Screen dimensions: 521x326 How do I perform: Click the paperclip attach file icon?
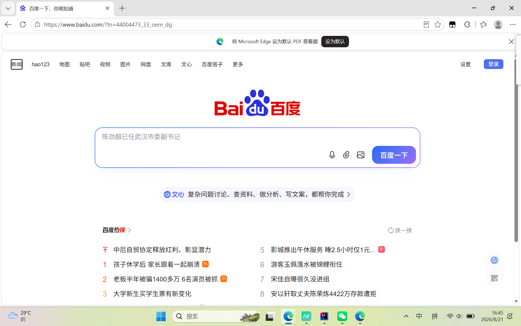pyautogui.click(x=346, y=155)
